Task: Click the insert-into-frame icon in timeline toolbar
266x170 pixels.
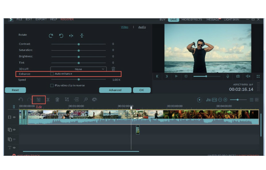Action: [76, 99]
